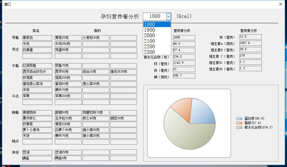Choose 2000 in the dropdown list
The width and height of the screenshot is (287, 167).
(157, 35)
